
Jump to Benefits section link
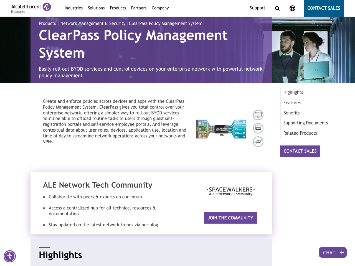coord(291,113)
